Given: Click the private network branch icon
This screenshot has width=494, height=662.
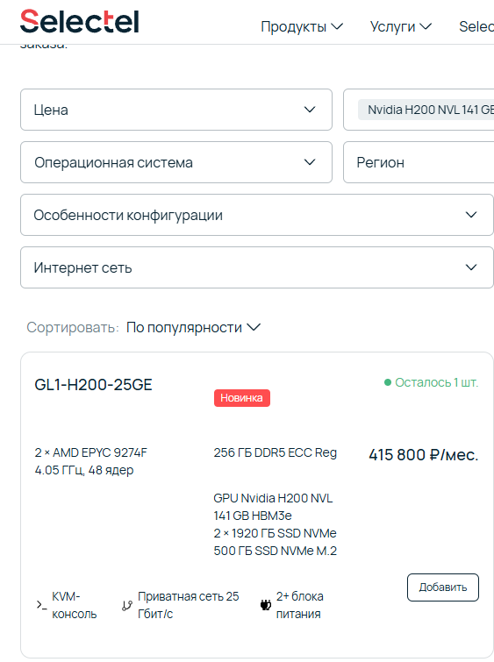Looking at the screenshot, I should (x=126, y=606).
